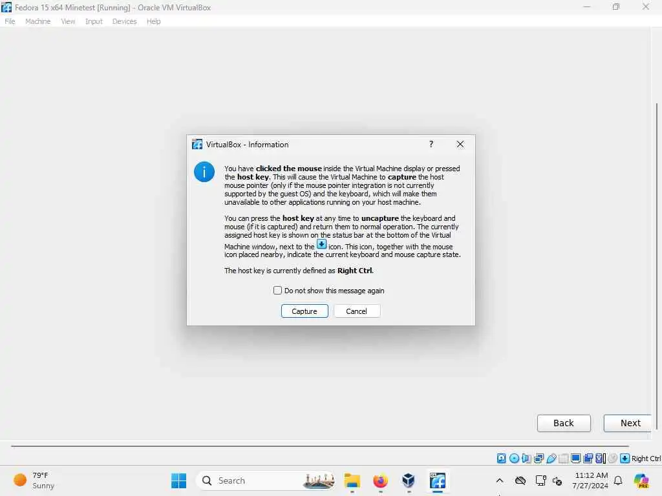Click the USB devices status icon
Viewport: 662px width, 496px height.
click(x=551, y=458)
